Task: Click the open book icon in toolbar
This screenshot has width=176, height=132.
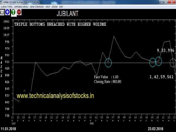Action: tap(2, 12)
